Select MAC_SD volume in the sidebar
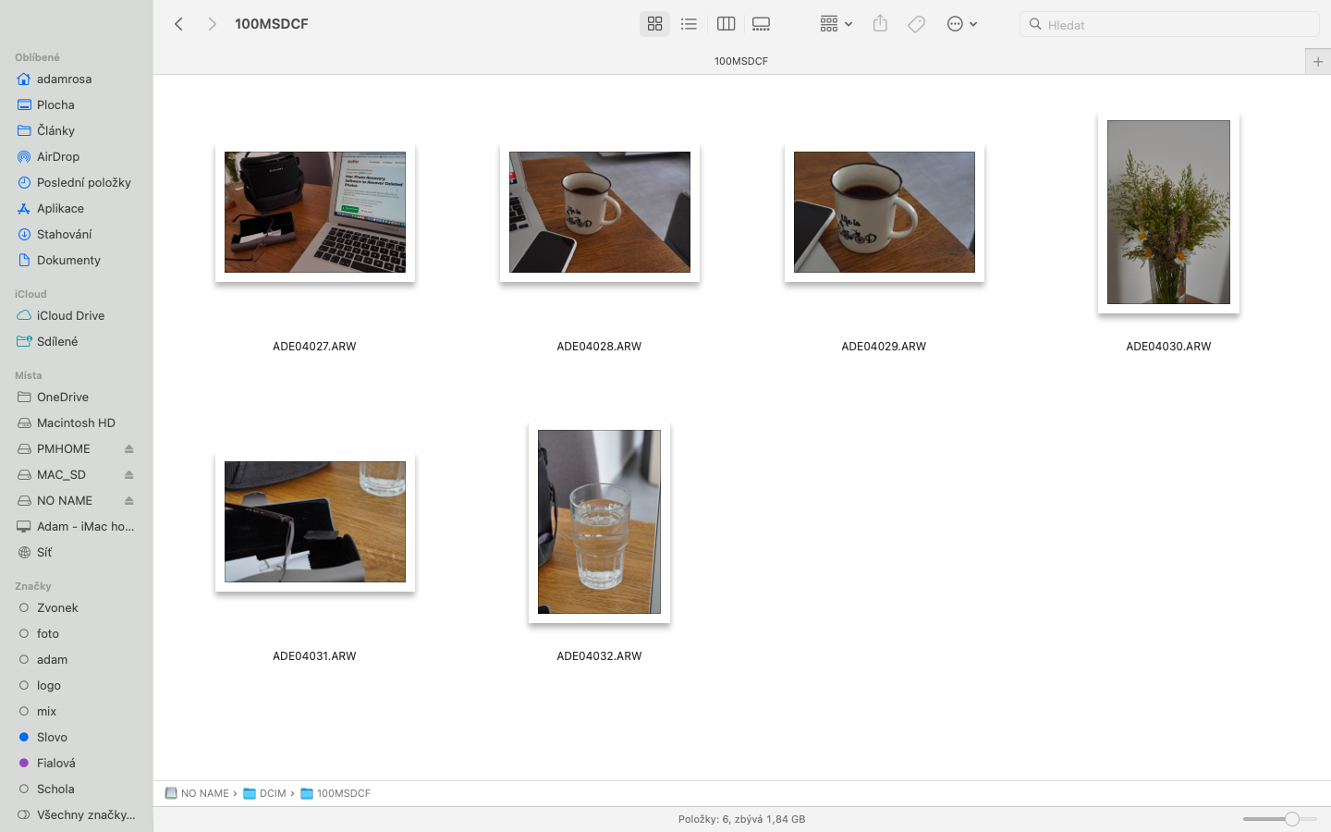 click(x=61, y=474)
